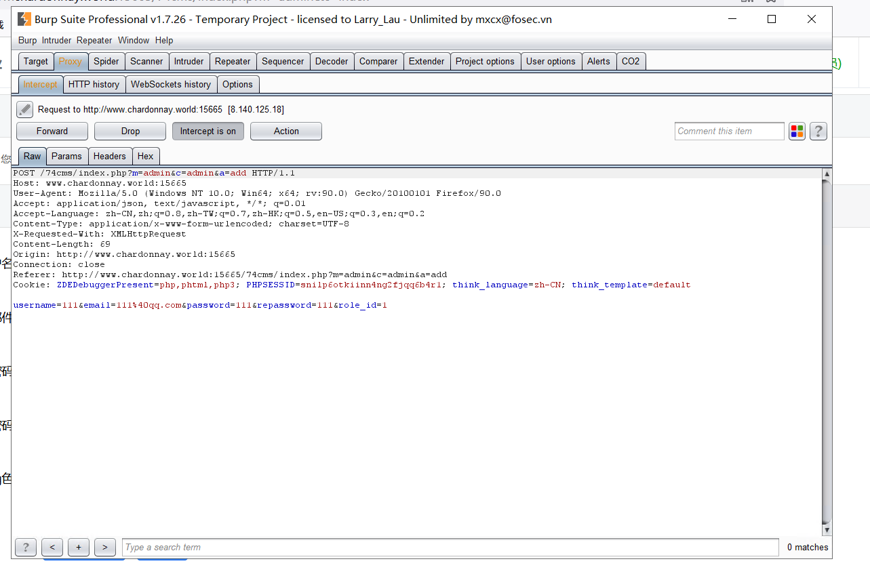Open the highlight color picker icon
Image resolution: width=870 pixels, height=572 pixels.
[797, 131]
